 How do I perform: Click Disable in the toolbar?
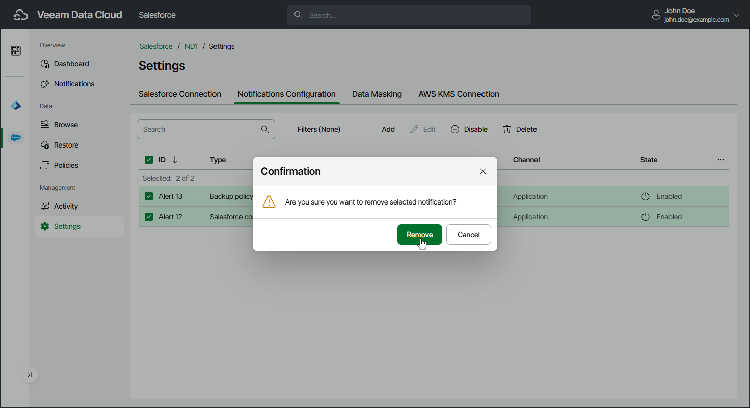click(x=469, y=129)
